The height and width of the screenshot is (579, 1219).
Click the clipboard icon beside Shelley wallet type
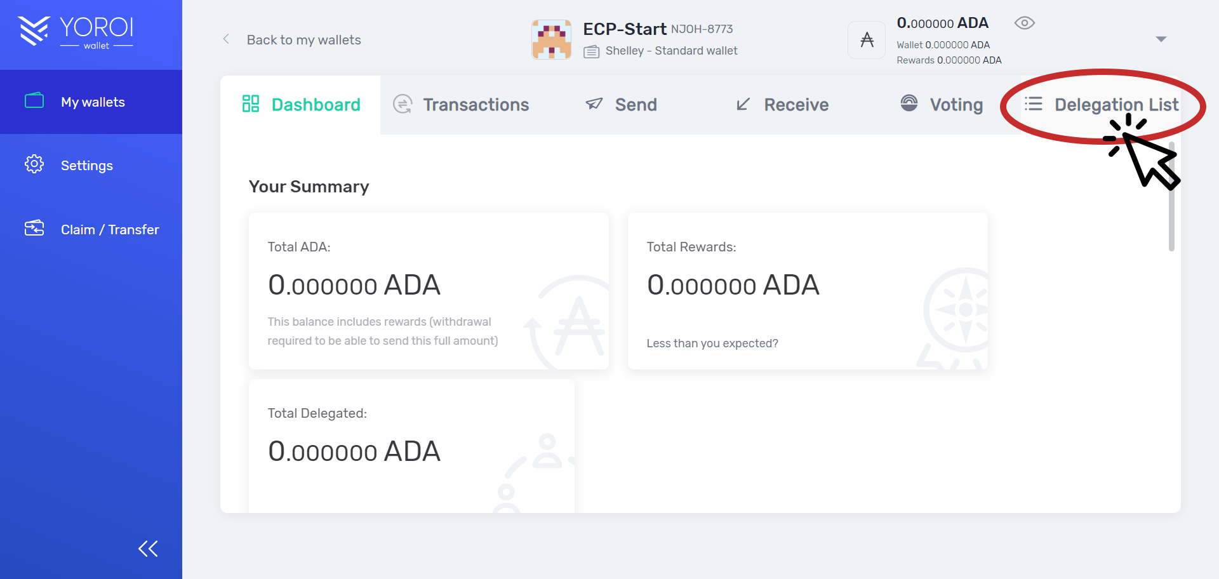point(591,51)
